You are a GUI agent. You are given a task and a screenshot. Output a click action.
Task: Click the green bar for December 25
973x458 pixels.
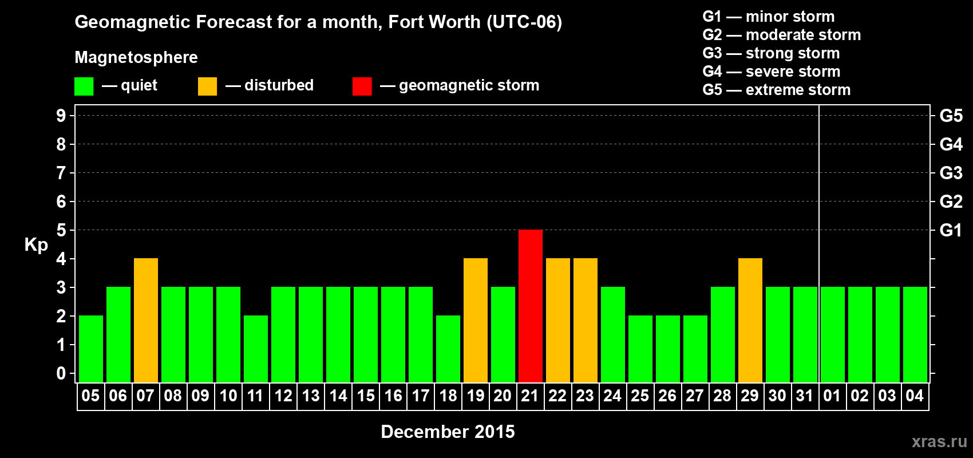[x=640, y=349]
